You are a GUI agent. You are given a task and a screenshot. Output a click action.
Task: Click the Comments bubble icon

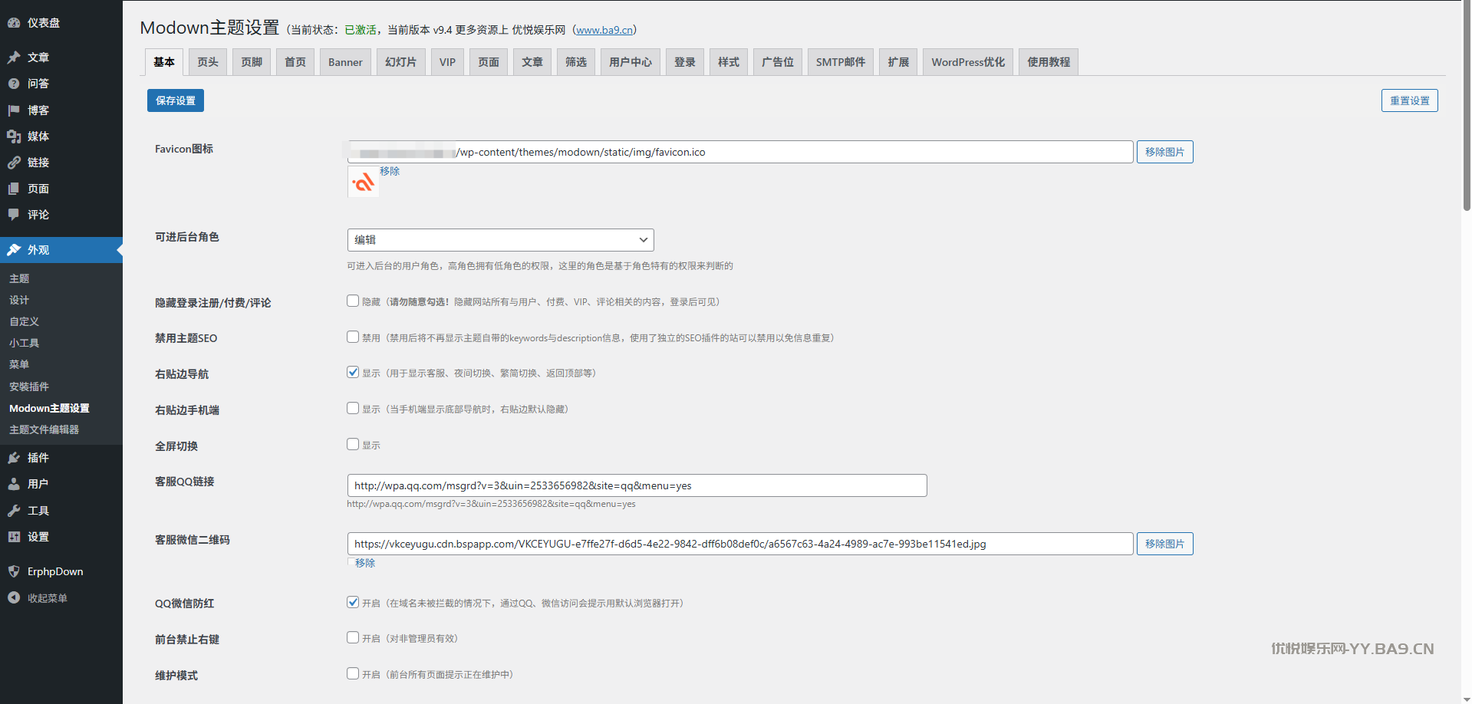pyautogui.click(x=14, y=215)
